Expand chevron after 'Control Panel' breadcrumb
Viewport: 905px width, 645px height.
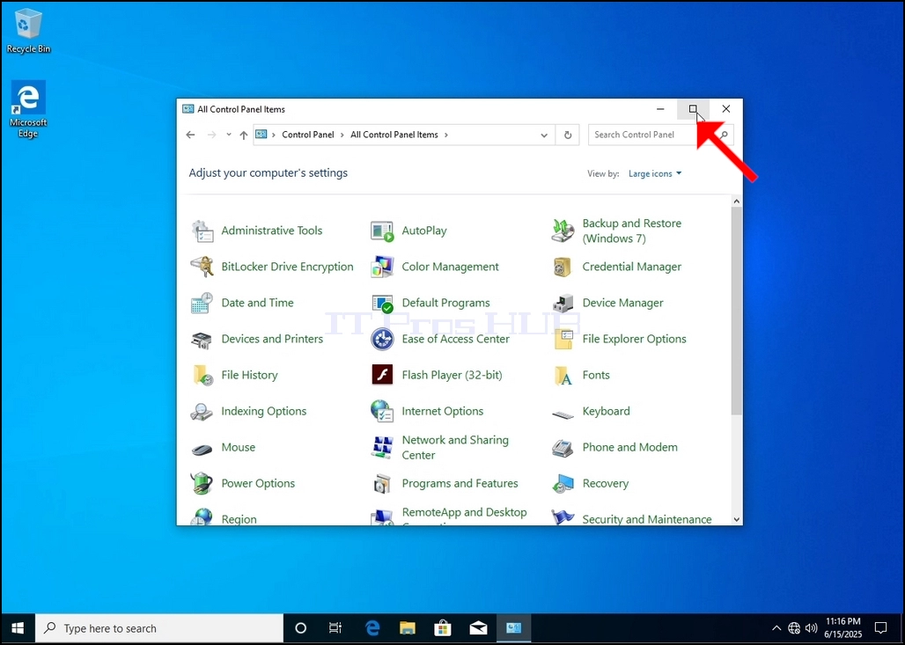[x=342, y=135]
